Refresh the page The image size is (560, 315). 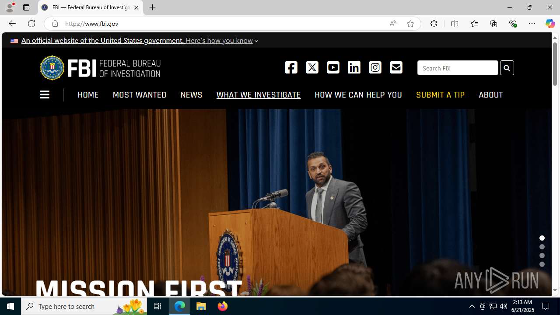[x=31, y=24]
